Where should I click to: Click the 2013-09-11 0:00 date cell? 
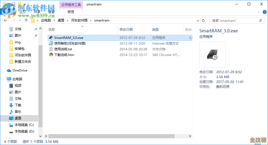132,43
